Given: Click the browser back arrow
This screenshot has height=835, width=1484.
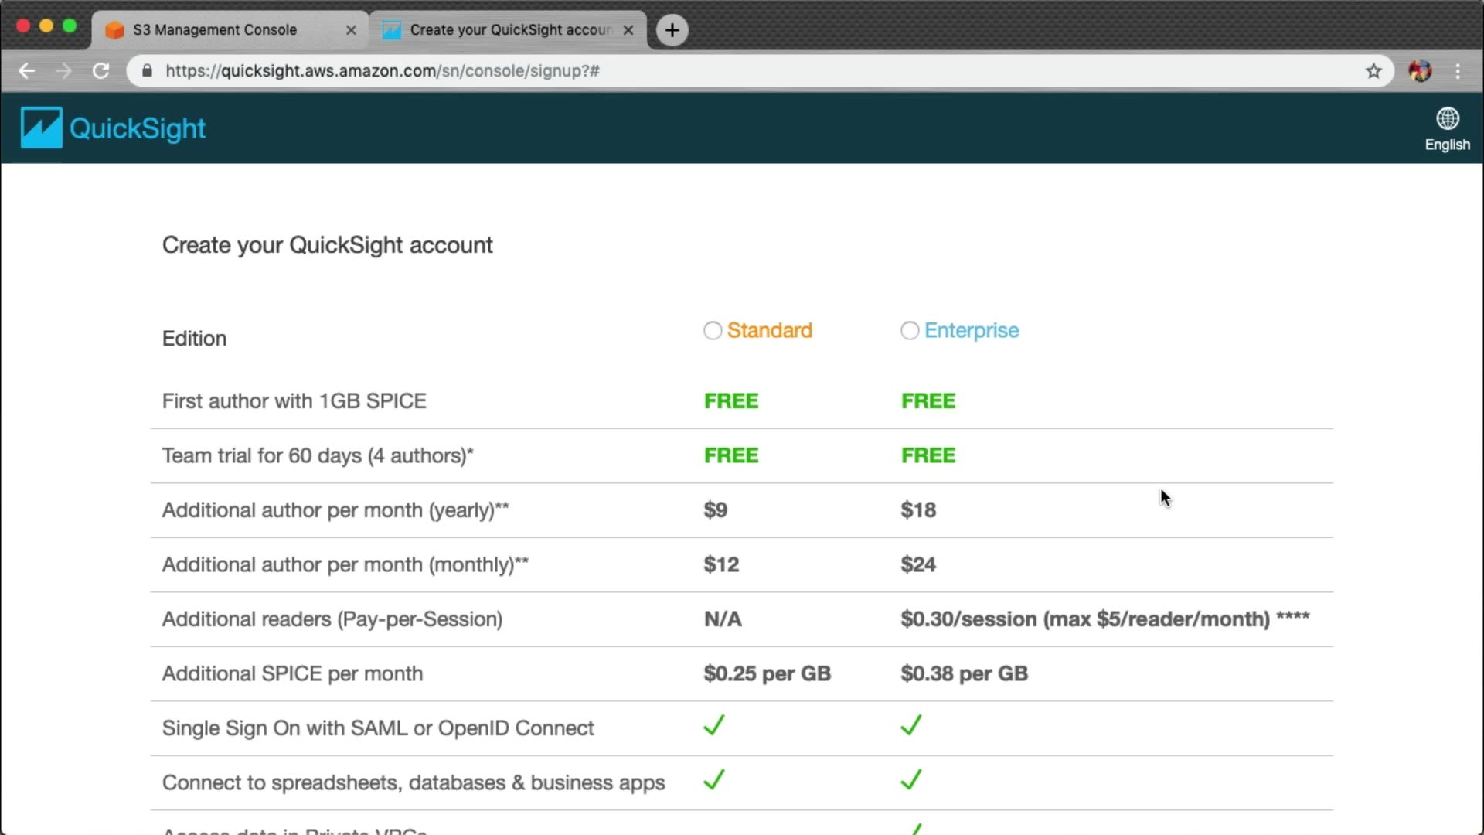Looking at the screenshot, I should (27, 71).
